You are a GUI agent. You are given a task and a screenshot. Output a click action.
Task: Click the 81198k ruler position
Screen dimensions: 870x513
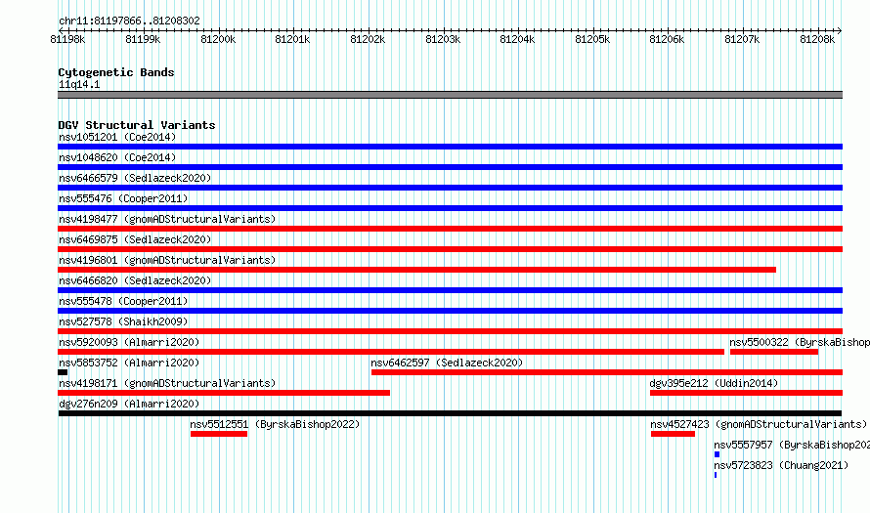click(x=67, y=39)
